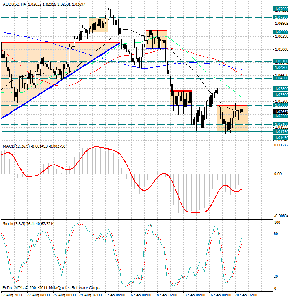Click the 1.0320 price scale value
The height and width of the screenshot is (298, 288).
tap(282, 101)
